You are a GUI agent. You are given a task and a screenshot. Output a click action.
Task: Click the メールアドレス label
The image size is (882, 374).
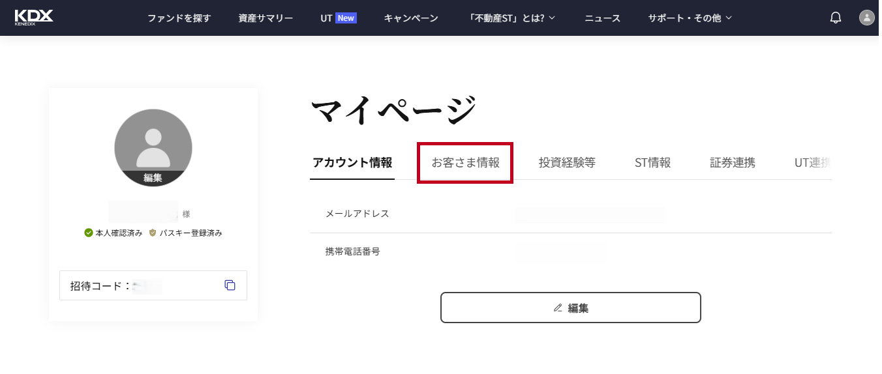[357, 214]
